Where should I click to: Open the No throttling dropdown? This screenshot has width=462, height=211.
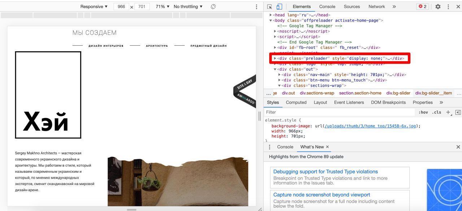click(188, 6)
